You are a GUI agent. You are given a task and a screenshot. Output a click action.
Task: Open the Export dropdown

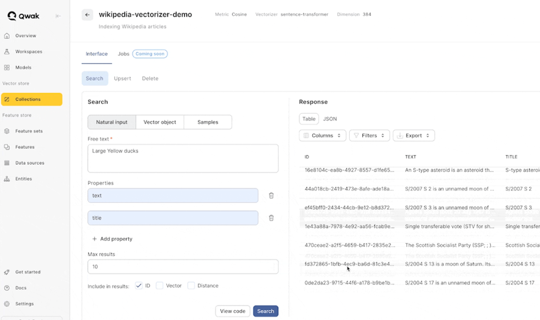414,135
